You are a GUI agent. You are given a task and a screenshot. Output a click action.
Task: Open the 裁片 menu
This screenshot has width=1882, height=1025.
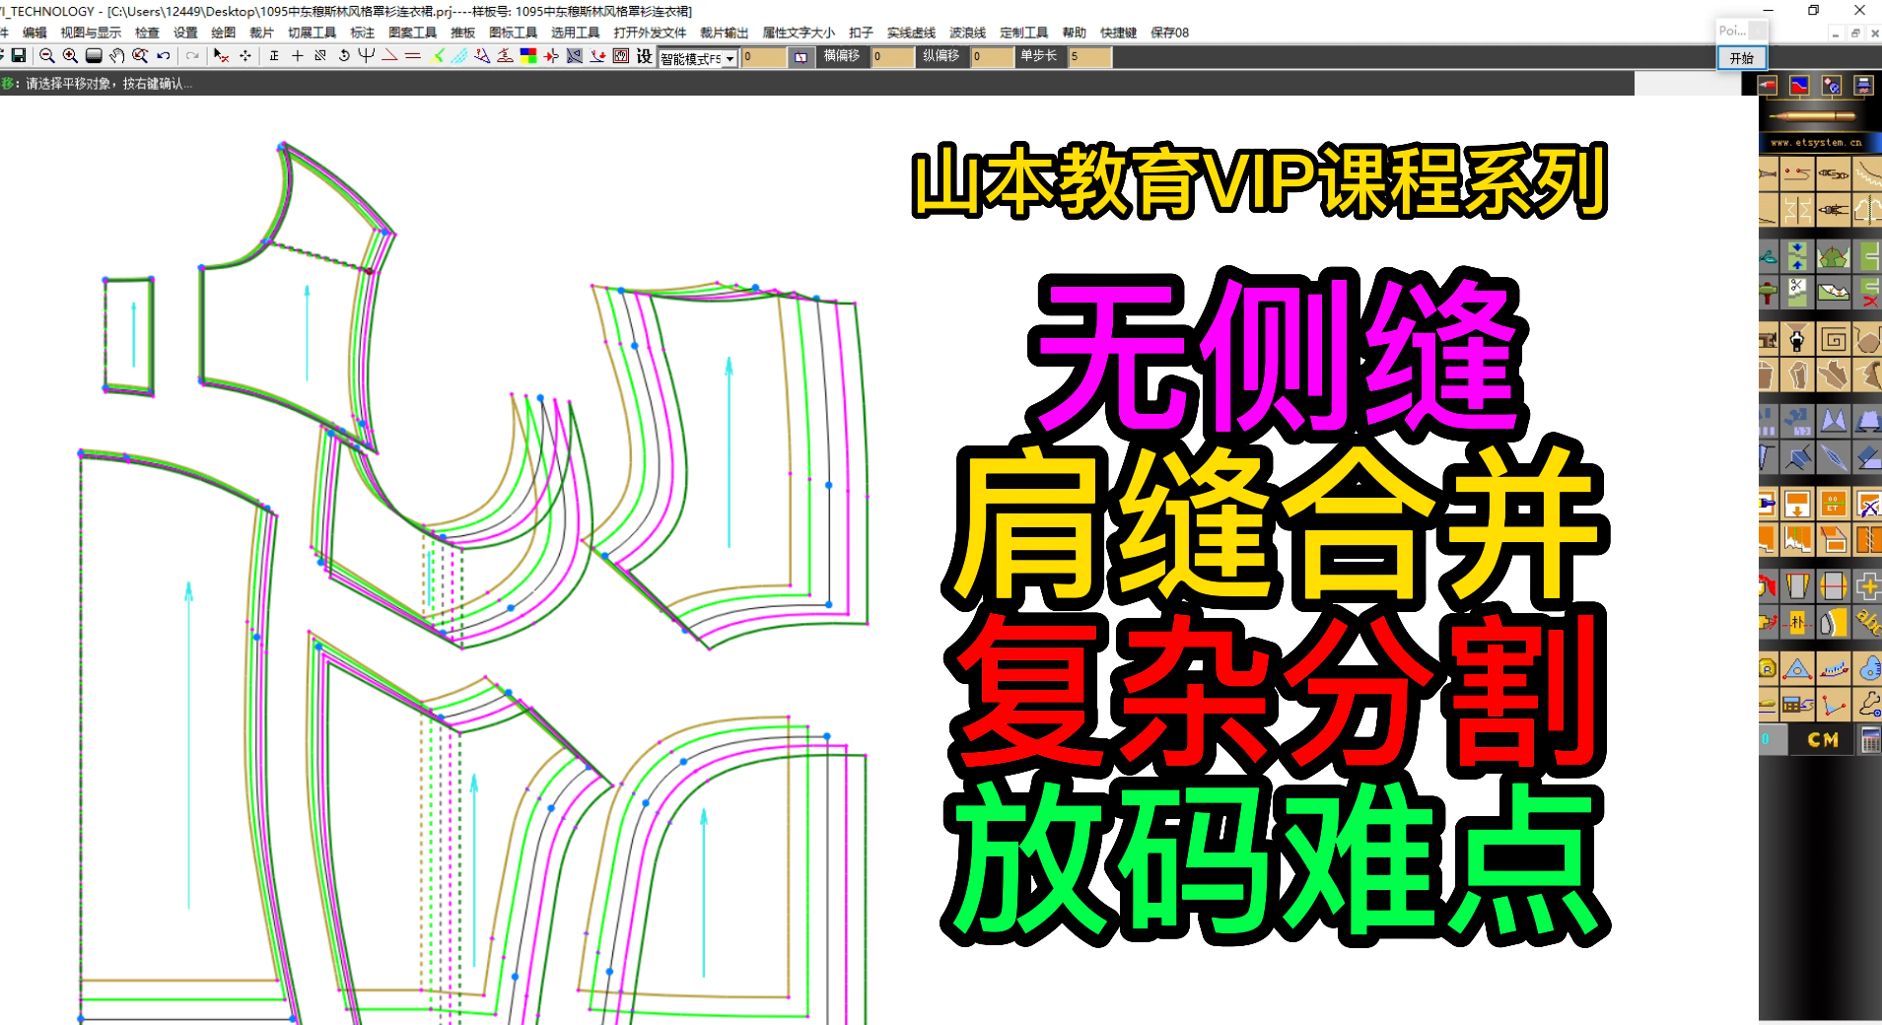(261, 33)
